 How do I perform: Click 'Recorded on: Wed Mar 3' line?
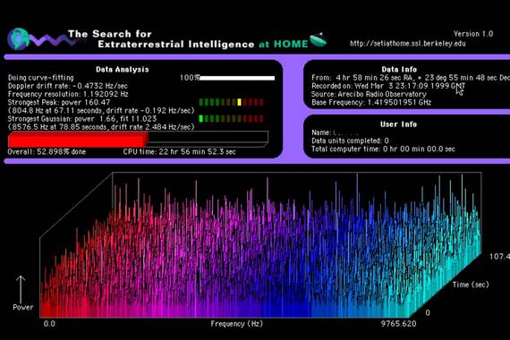(x=388, y=86)
